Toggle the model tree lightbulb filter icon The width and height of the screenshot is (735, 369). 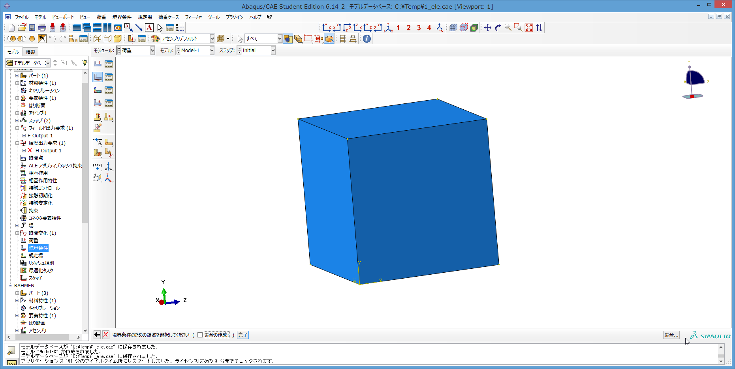tap(84, 63)
